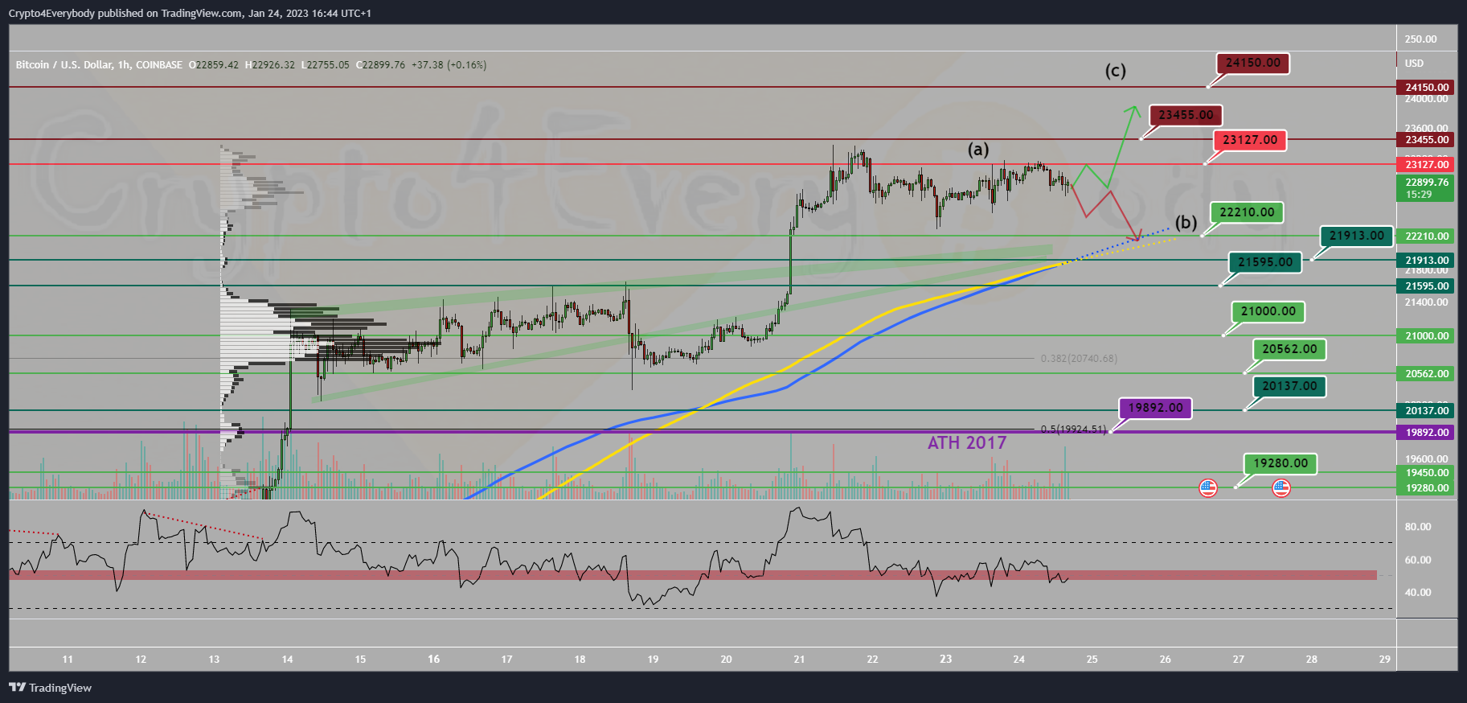Select the 19280.00 green callout label
Screen dimensions: 1467x703
1281,463
